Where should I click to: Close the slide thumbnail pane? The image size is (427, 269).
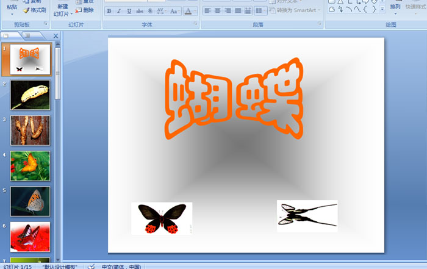(x=56, y=36)
